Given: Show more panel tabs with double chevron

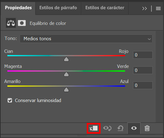Looking at the screenshot, I should click(x=145, y=8).
